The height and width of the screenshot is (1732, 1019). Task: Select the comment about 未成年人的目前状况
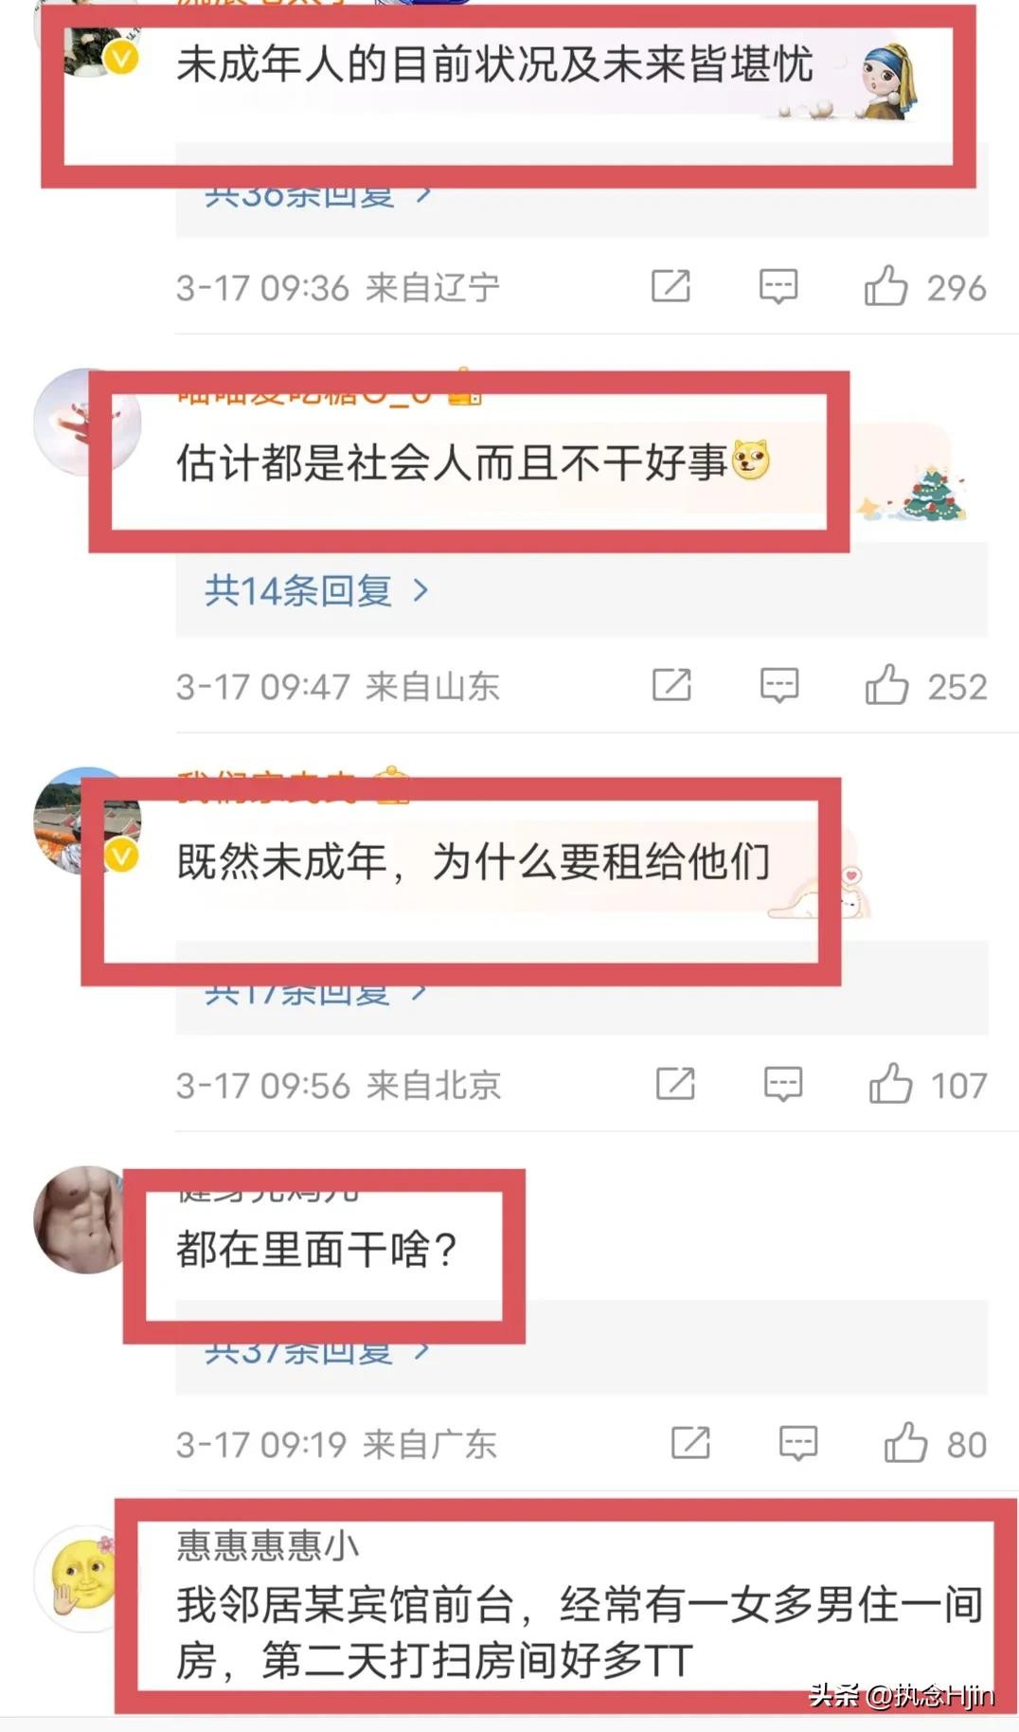coord(494,64)
